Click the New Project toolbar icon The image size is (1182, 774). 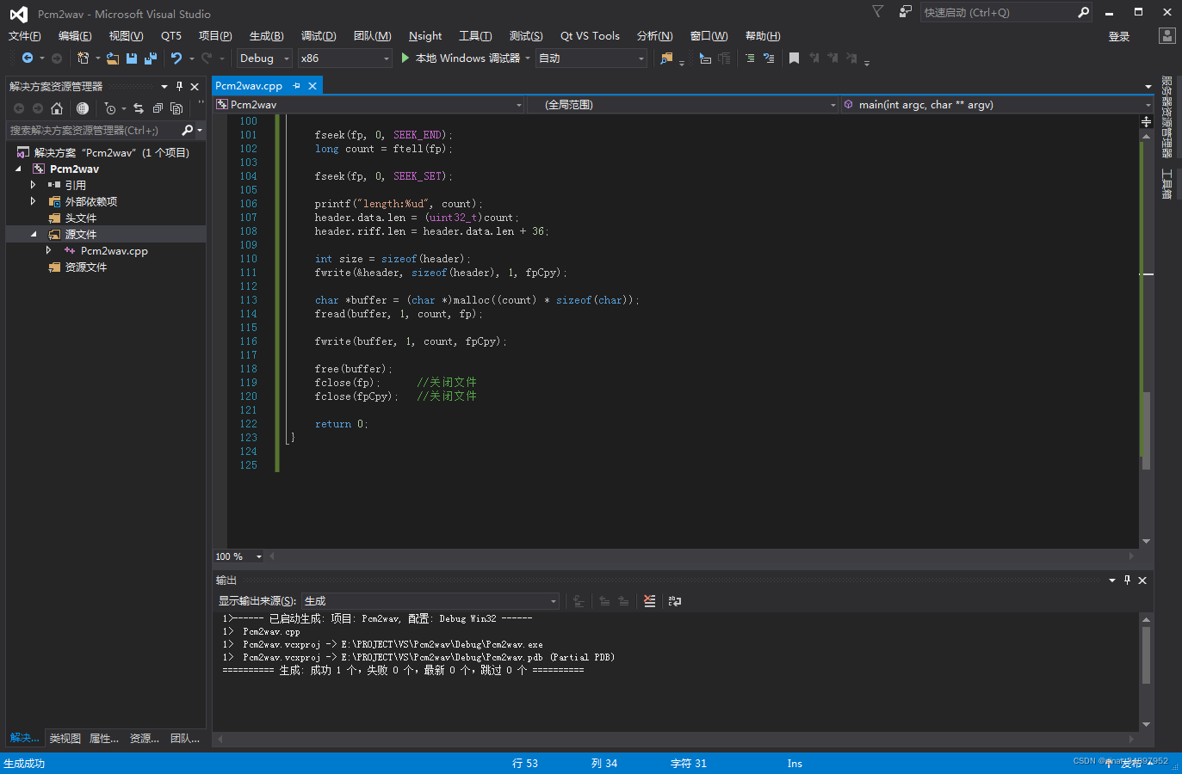(x=83, y=58)
